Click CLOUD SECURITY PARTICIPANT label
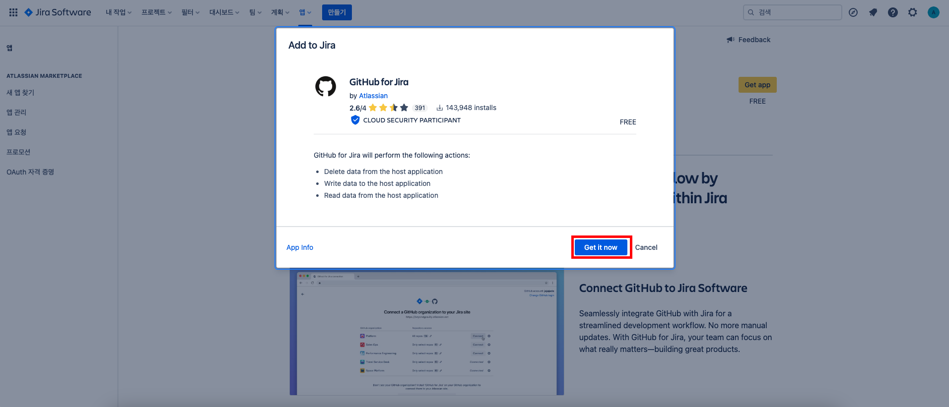949x407 pixels. (x=412, y=120)
